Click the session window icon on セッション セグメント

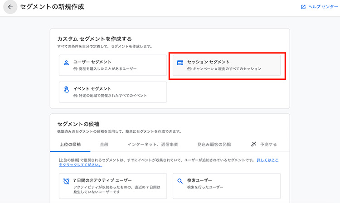coord(180,63)
